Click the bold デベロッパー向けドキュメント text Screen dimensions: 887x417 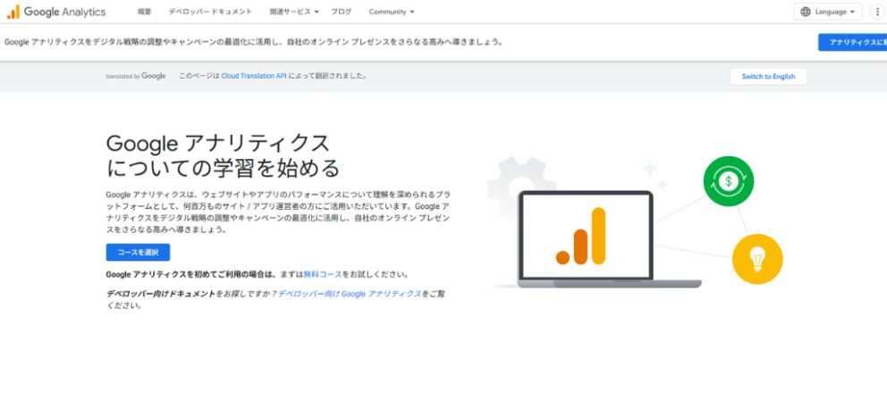[x=161, y=294]
